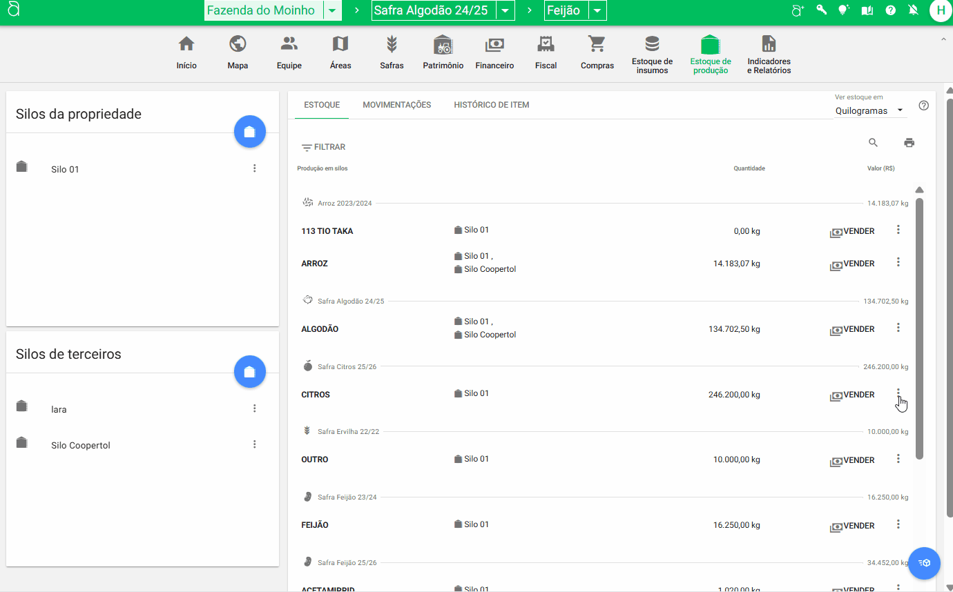The width and height of the screenshot is (953, 592).
Task: Open the HISTÓRICO DE ITEM tab
Action: click(x=492, y=104)
